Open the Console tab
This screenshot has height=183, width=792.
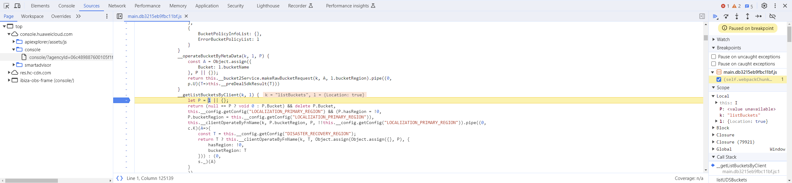coord(67,6)
